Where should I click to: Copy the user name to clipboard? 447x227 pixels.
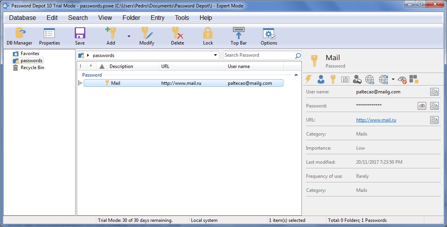click(434, 92)
